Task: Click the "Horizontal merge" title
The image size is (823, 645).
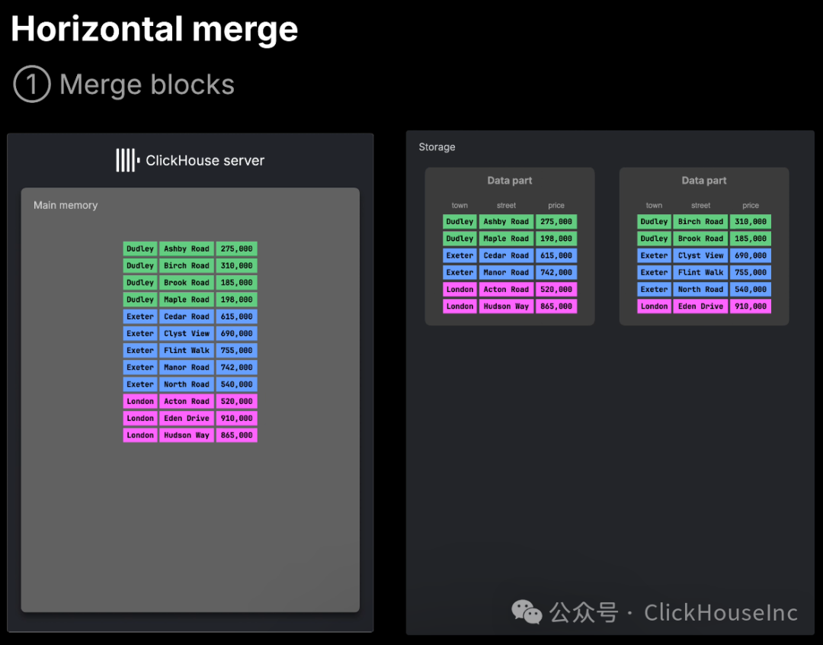Action: coord(154,29)
